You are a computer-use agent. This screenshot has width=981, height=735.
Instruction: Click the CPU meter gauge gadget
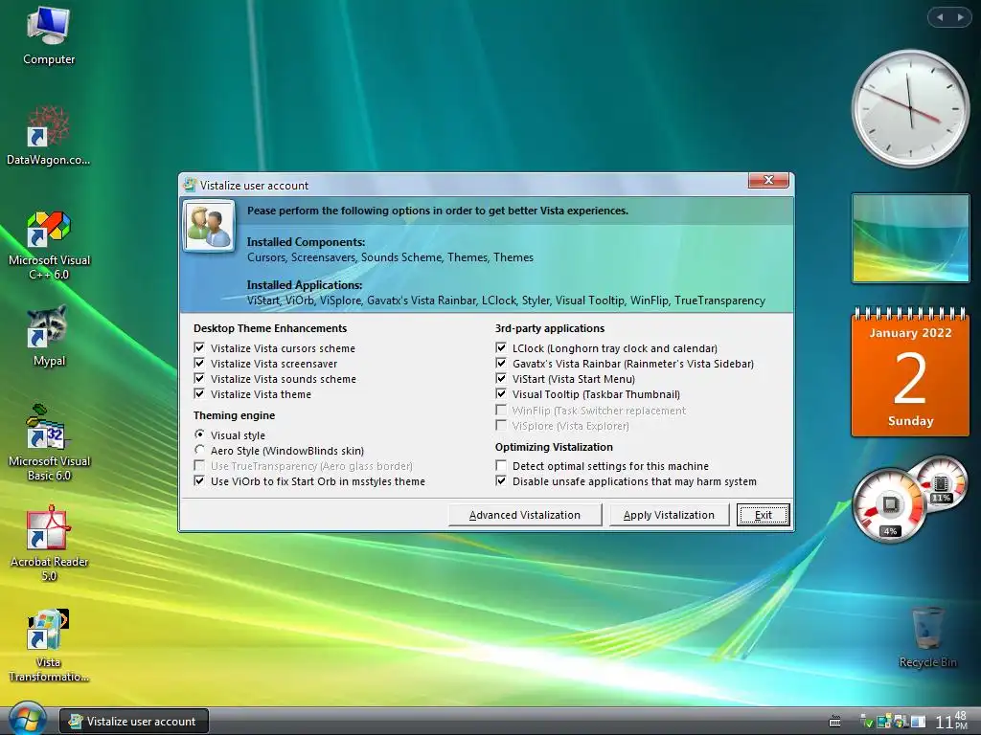890,505
